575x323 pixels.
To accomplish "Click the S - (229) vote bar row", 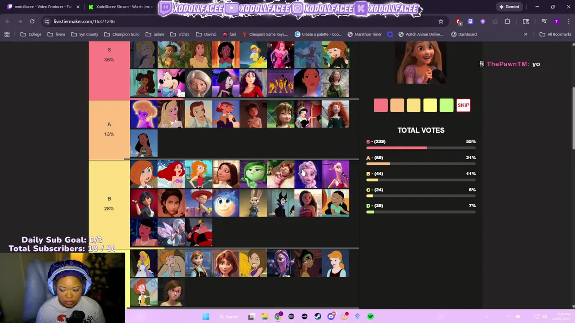I will click(421, 144).
